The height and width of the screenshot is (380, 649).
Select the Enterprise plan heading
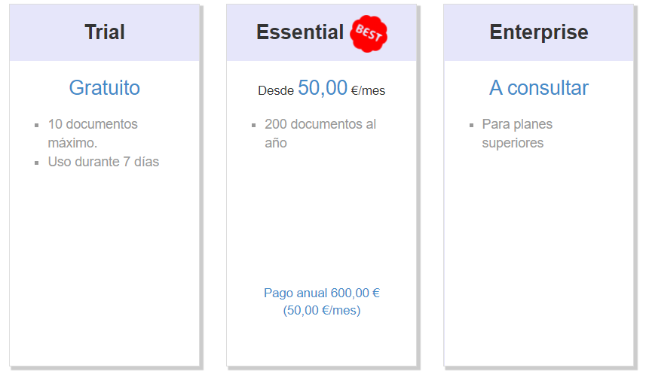[x=539, y=32]
